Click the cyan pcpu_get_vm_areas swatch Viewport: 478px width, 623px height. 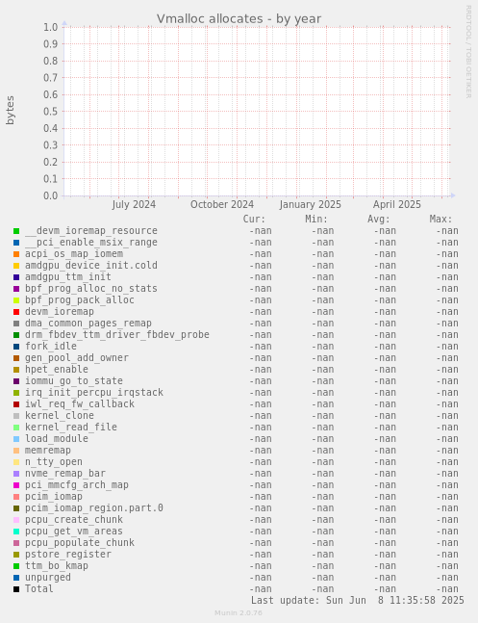16,532
